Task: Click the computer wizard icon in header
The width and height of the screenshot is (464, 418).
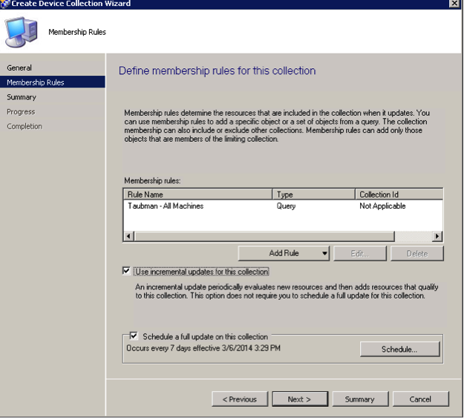Action: pos(22,32)
